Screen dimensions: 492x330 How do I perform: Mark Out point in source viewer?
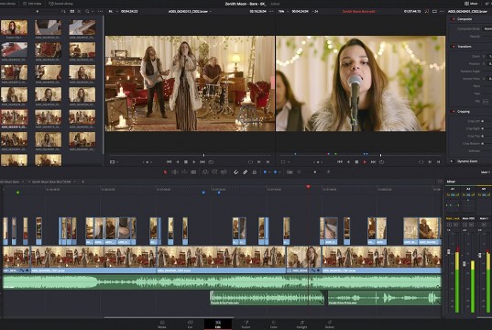pos(268,162)
